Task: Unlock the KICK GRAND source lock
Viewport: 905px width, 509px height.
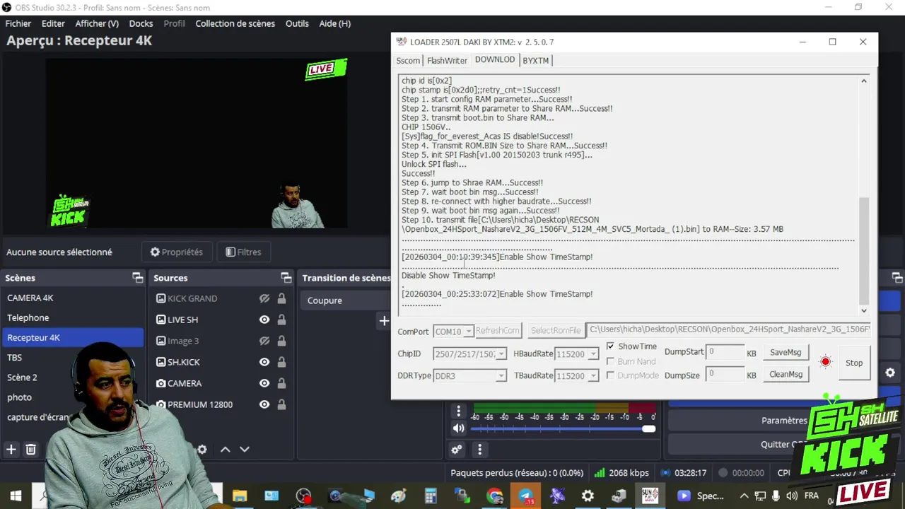Action: pos(281,298)
